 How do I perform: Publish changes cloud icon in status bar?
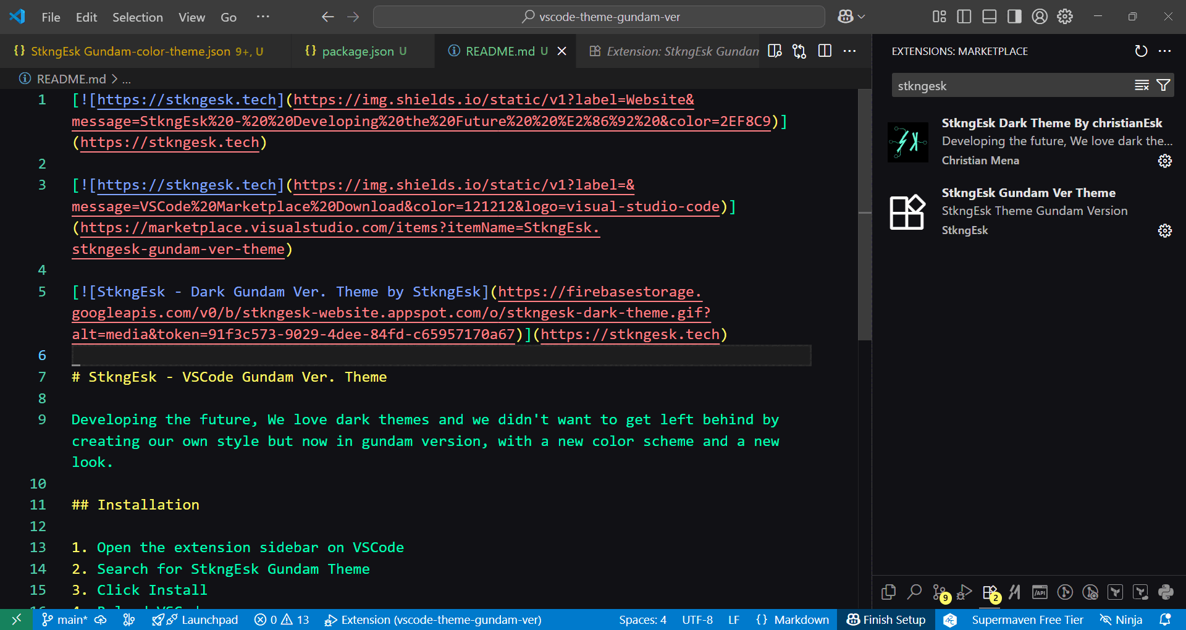tap(100, 619)
